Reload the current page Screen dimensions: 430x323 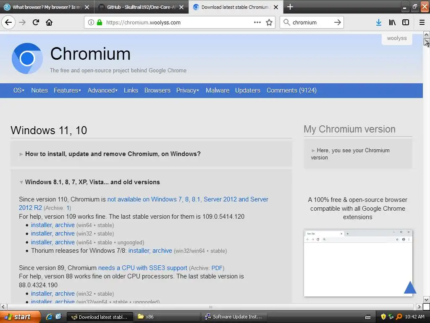[36, 22]
